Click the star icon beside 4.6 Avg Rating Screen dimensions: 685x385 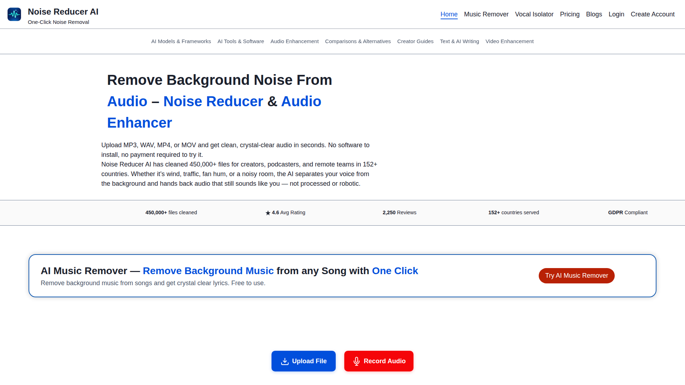268,213
